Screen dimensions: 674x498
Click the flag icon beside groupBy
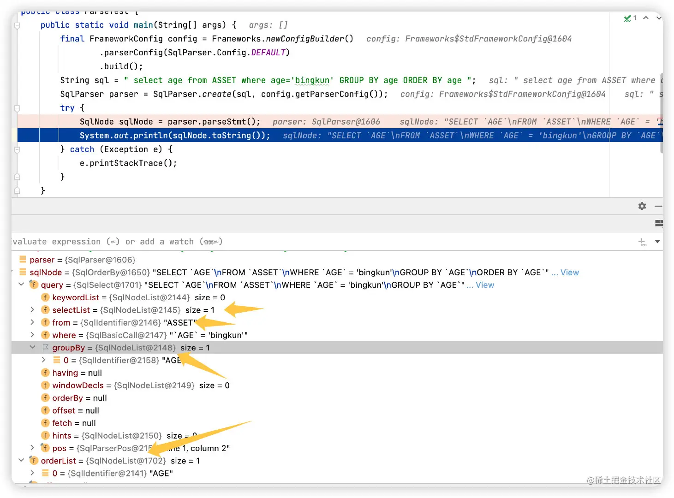point(45,348)
